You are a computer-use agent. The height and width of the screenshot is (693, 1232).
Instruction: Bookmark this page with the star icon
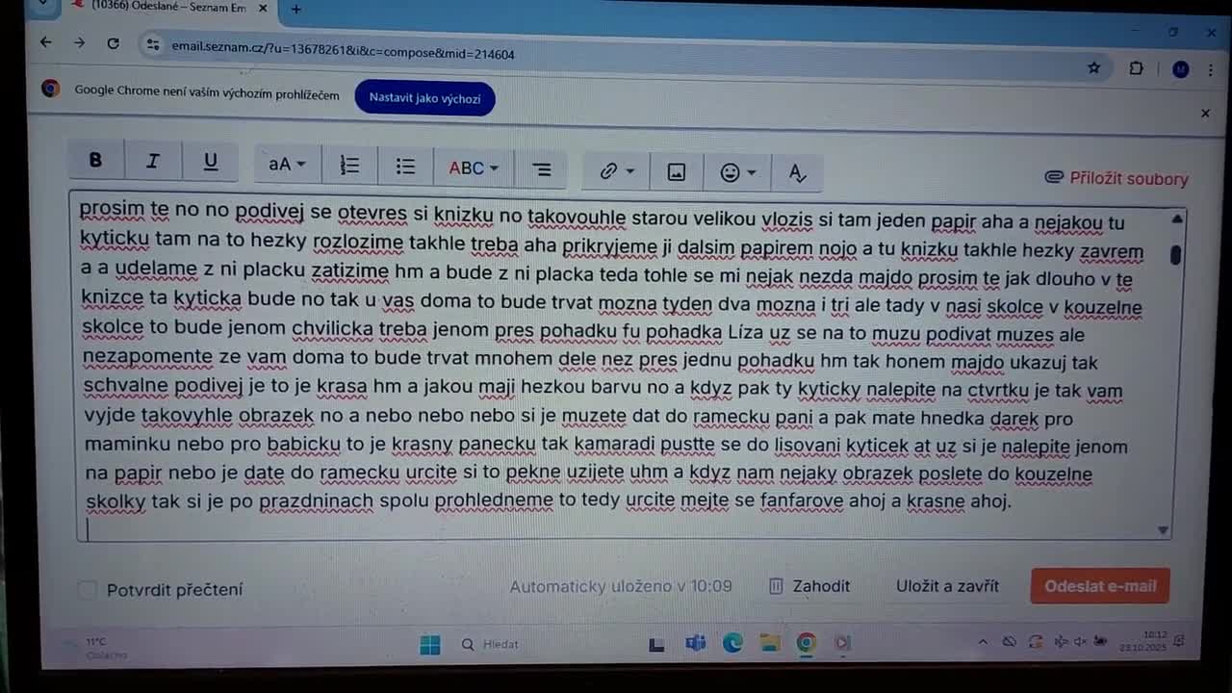coord(1093,68)
